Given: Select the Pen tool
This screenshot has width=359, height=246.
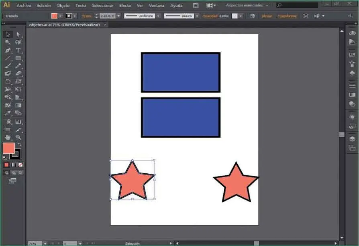Looking at the screenshot, I should pyautogui.click(x=8, y=50).
